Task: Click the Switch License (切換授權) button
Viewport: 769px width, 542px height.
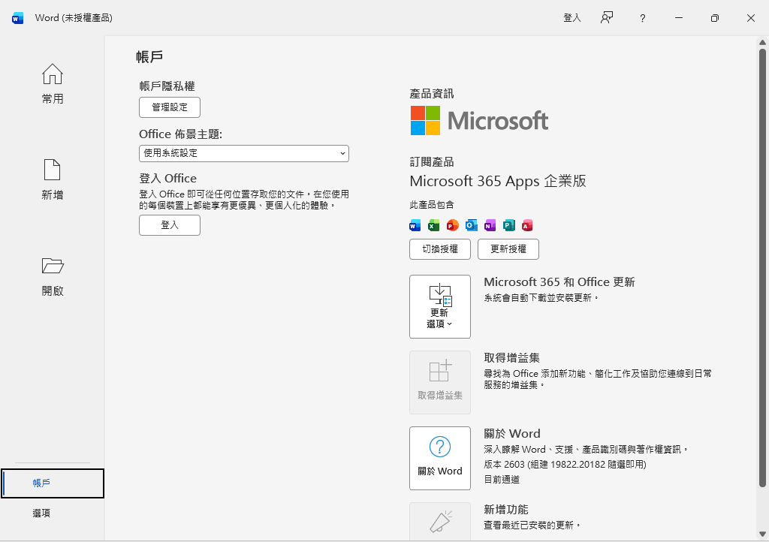Action: pyautogui.click(x=440, y=249)
